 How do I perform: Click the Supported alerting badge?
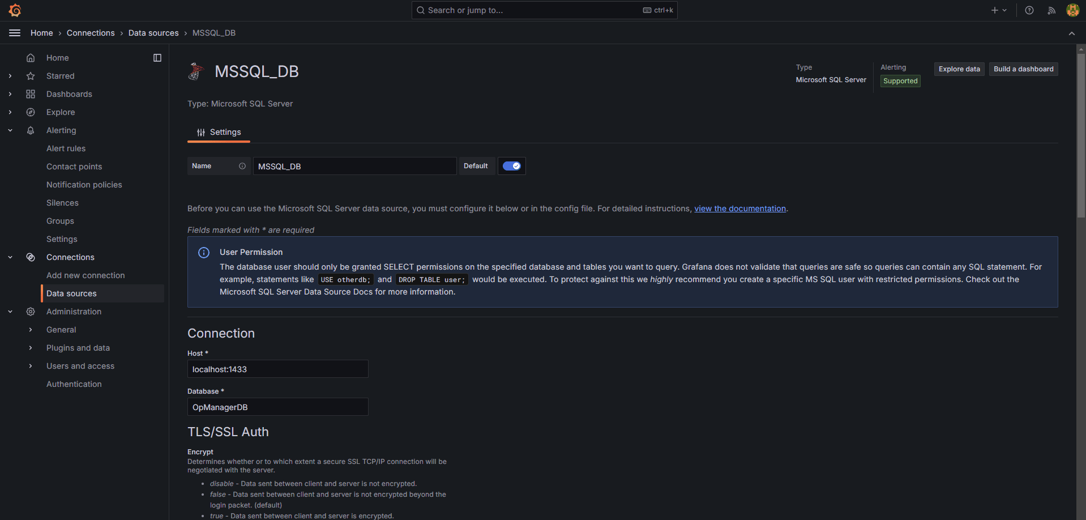tap(900, 81)
